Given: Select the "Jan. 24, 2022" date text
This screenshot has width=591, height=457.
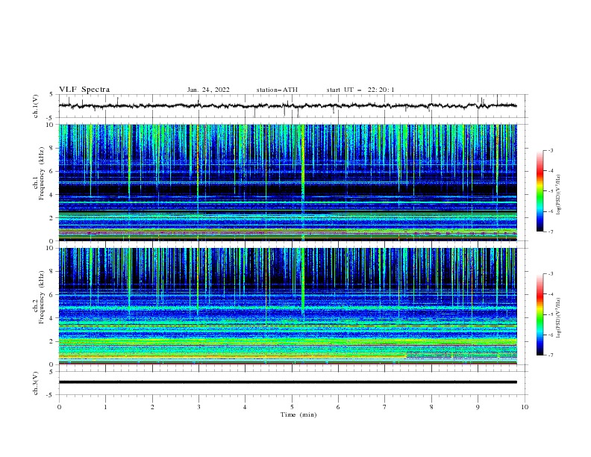Looking at the screenshot, I should click(x=208, y=90).
